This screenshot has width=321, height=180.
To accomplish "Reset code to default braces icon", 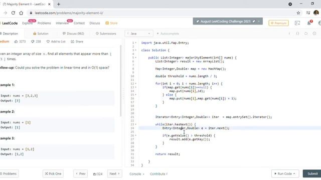I will (297, 33).
